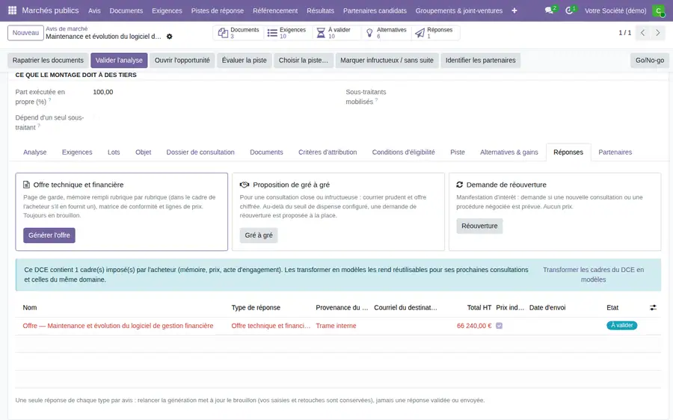This screenshot has height=420, width=673.
Task: Switch to the Objet tab
Action: (144, 152)
